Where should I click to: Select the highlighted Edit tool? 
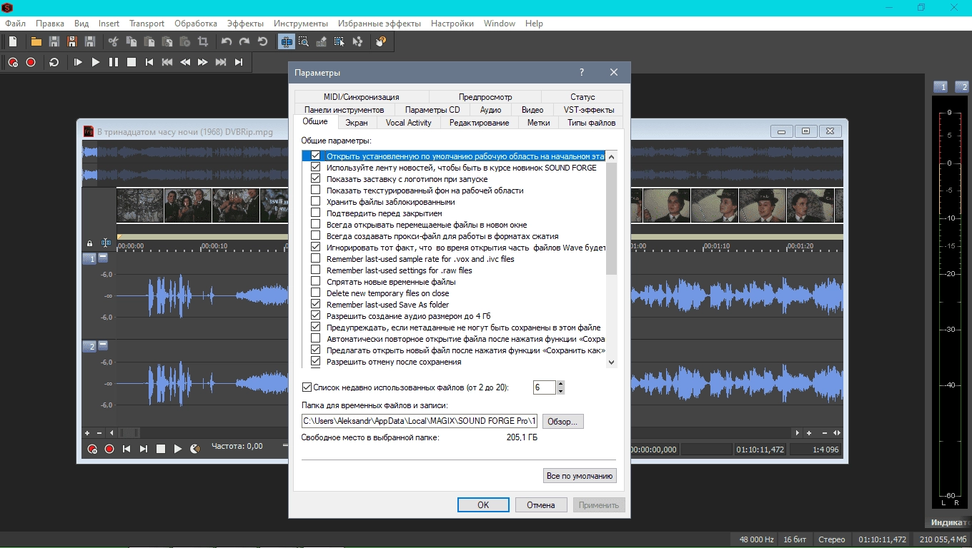click(x=287, y=41)
